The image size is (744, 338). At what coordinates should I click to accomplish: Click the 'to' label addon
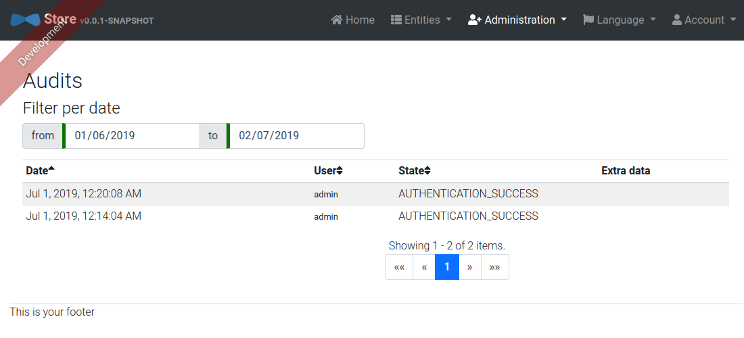(213, 136)
